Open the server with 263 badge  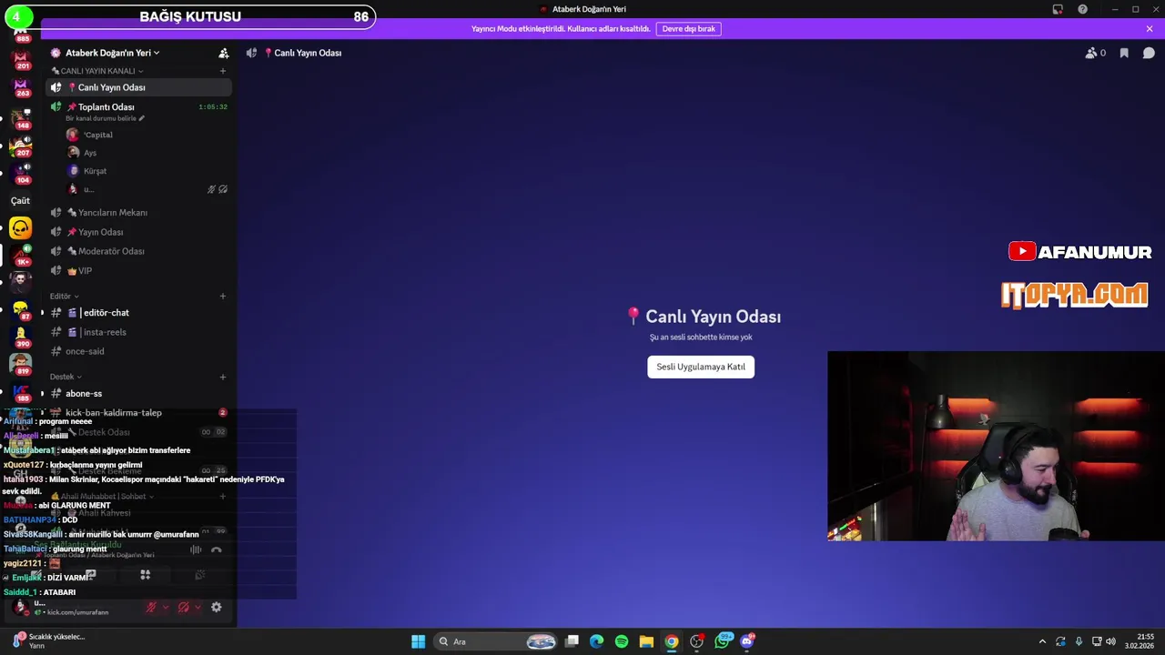[x=20, y=87]
